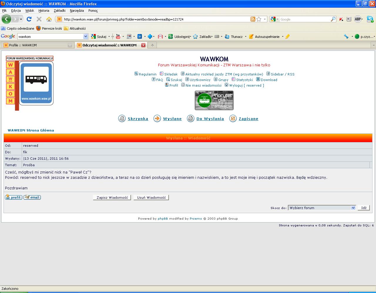376x293 pixels.
Task: Click the Adblock Plus ABP icon
Action: click(x=357, y=19)
